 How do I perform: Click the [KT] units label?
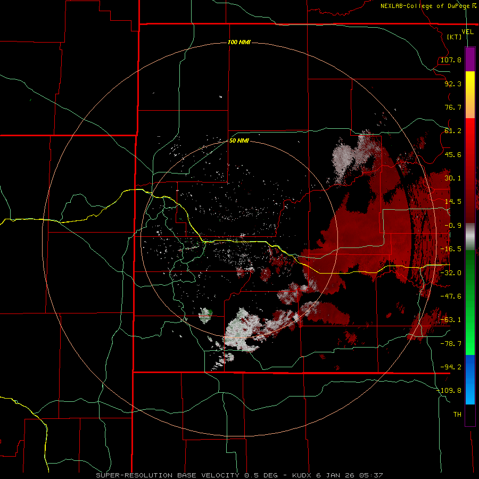tap(455, 37)
